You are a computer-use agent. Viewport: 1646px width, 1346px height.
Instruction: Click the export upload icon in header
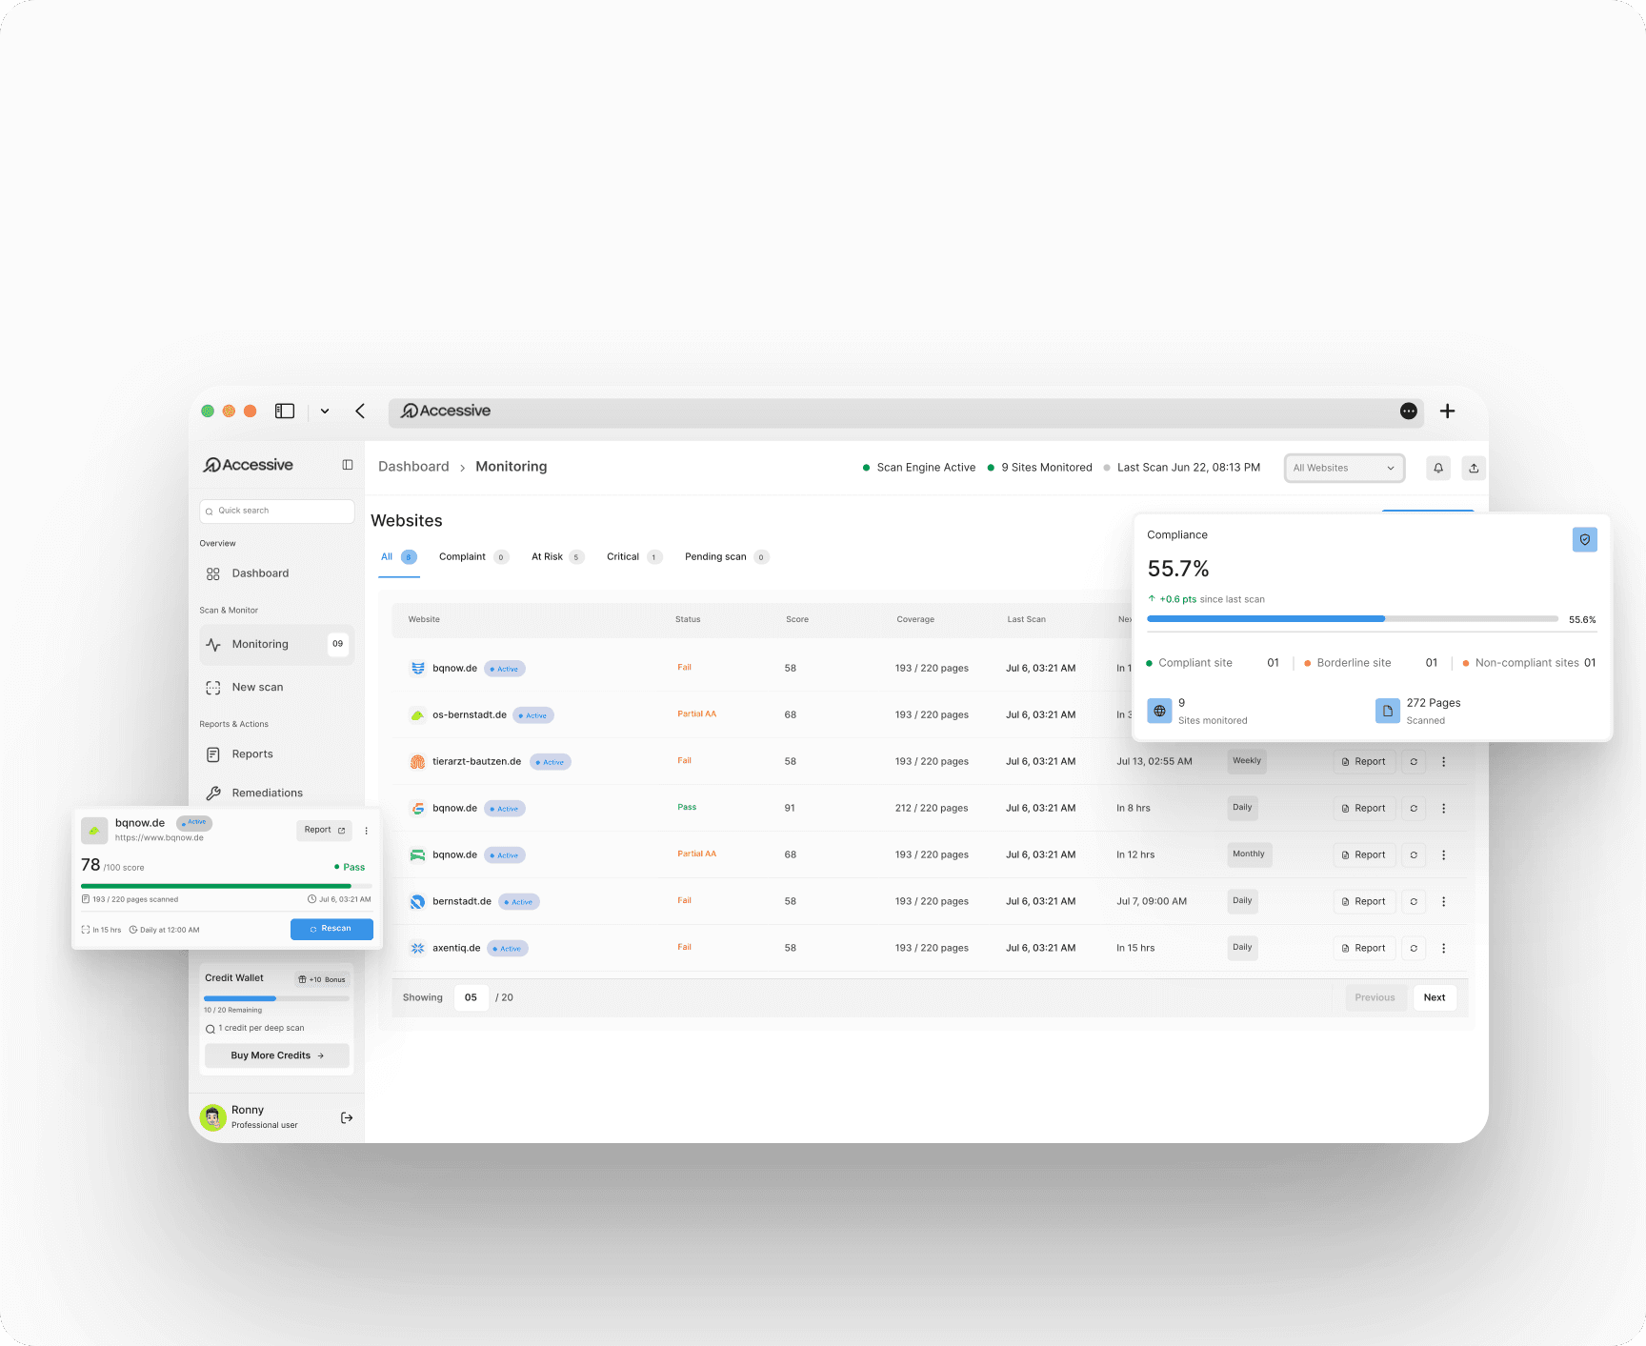click(x=1474, y=468)
